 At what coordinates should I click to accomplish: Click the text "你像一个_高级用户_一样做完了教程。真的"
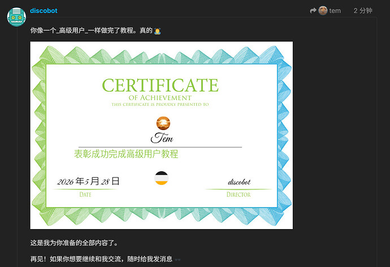point(91,31)
